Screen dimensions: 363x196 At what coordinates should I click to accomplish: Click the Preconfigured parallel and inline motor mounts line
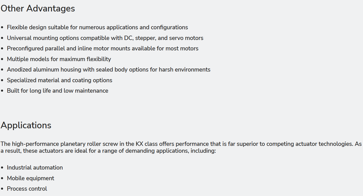click(102, 48)
